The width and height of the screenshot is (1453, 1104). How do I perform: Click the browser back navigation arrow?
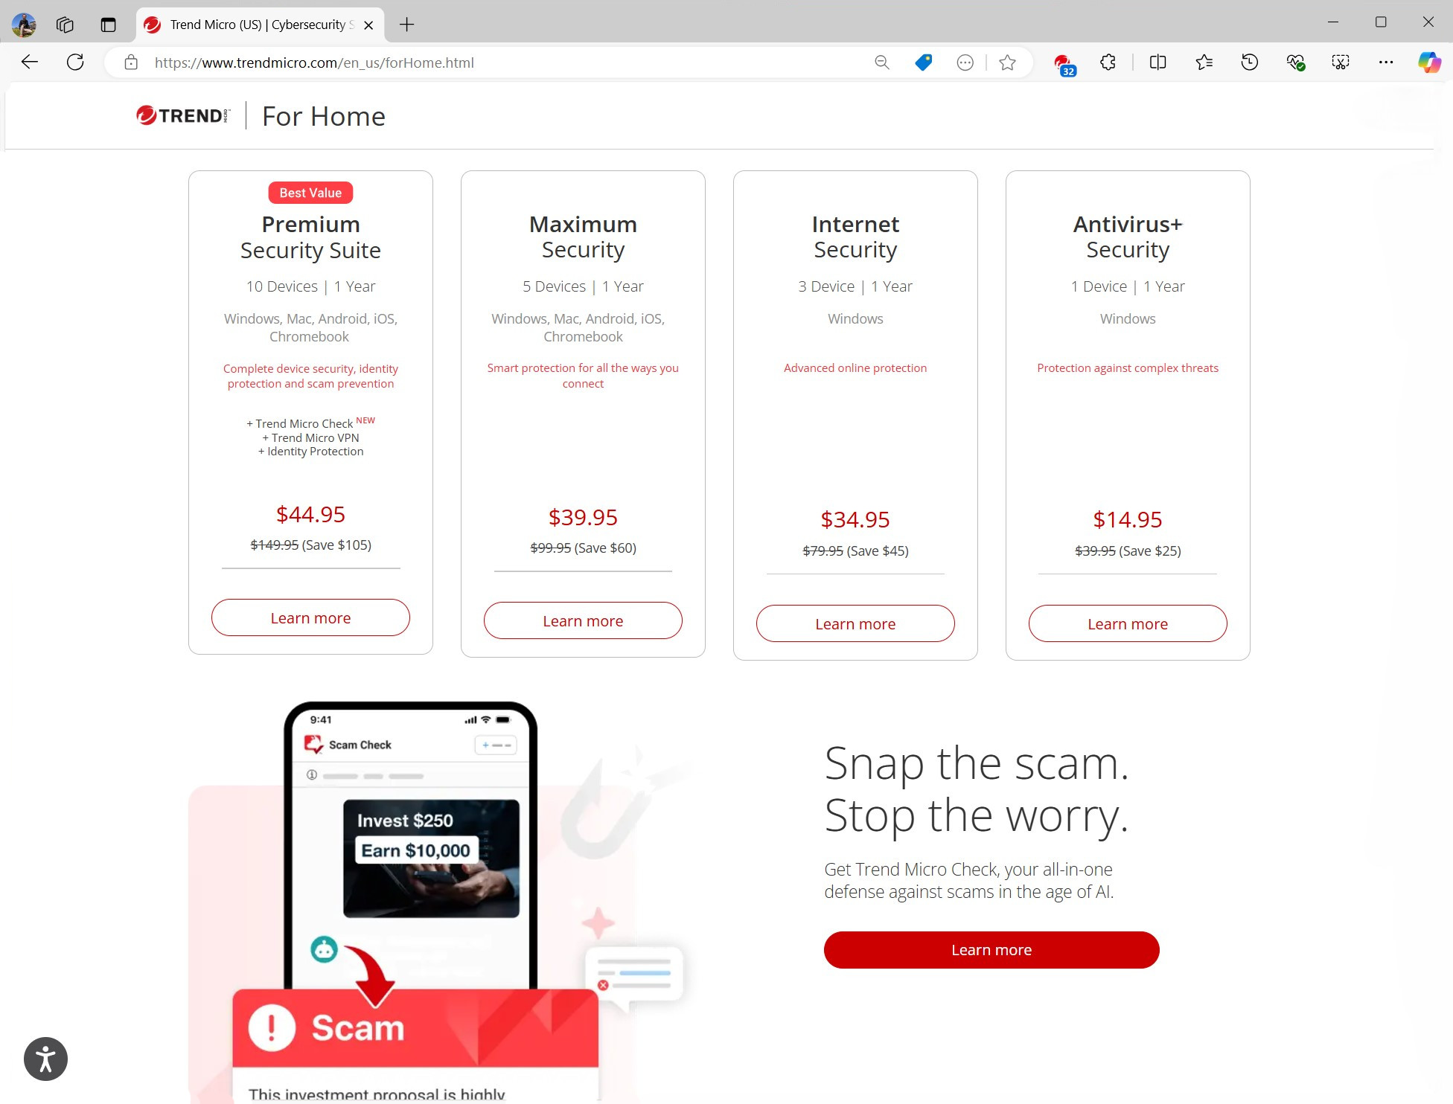click(x=29, y=62)
